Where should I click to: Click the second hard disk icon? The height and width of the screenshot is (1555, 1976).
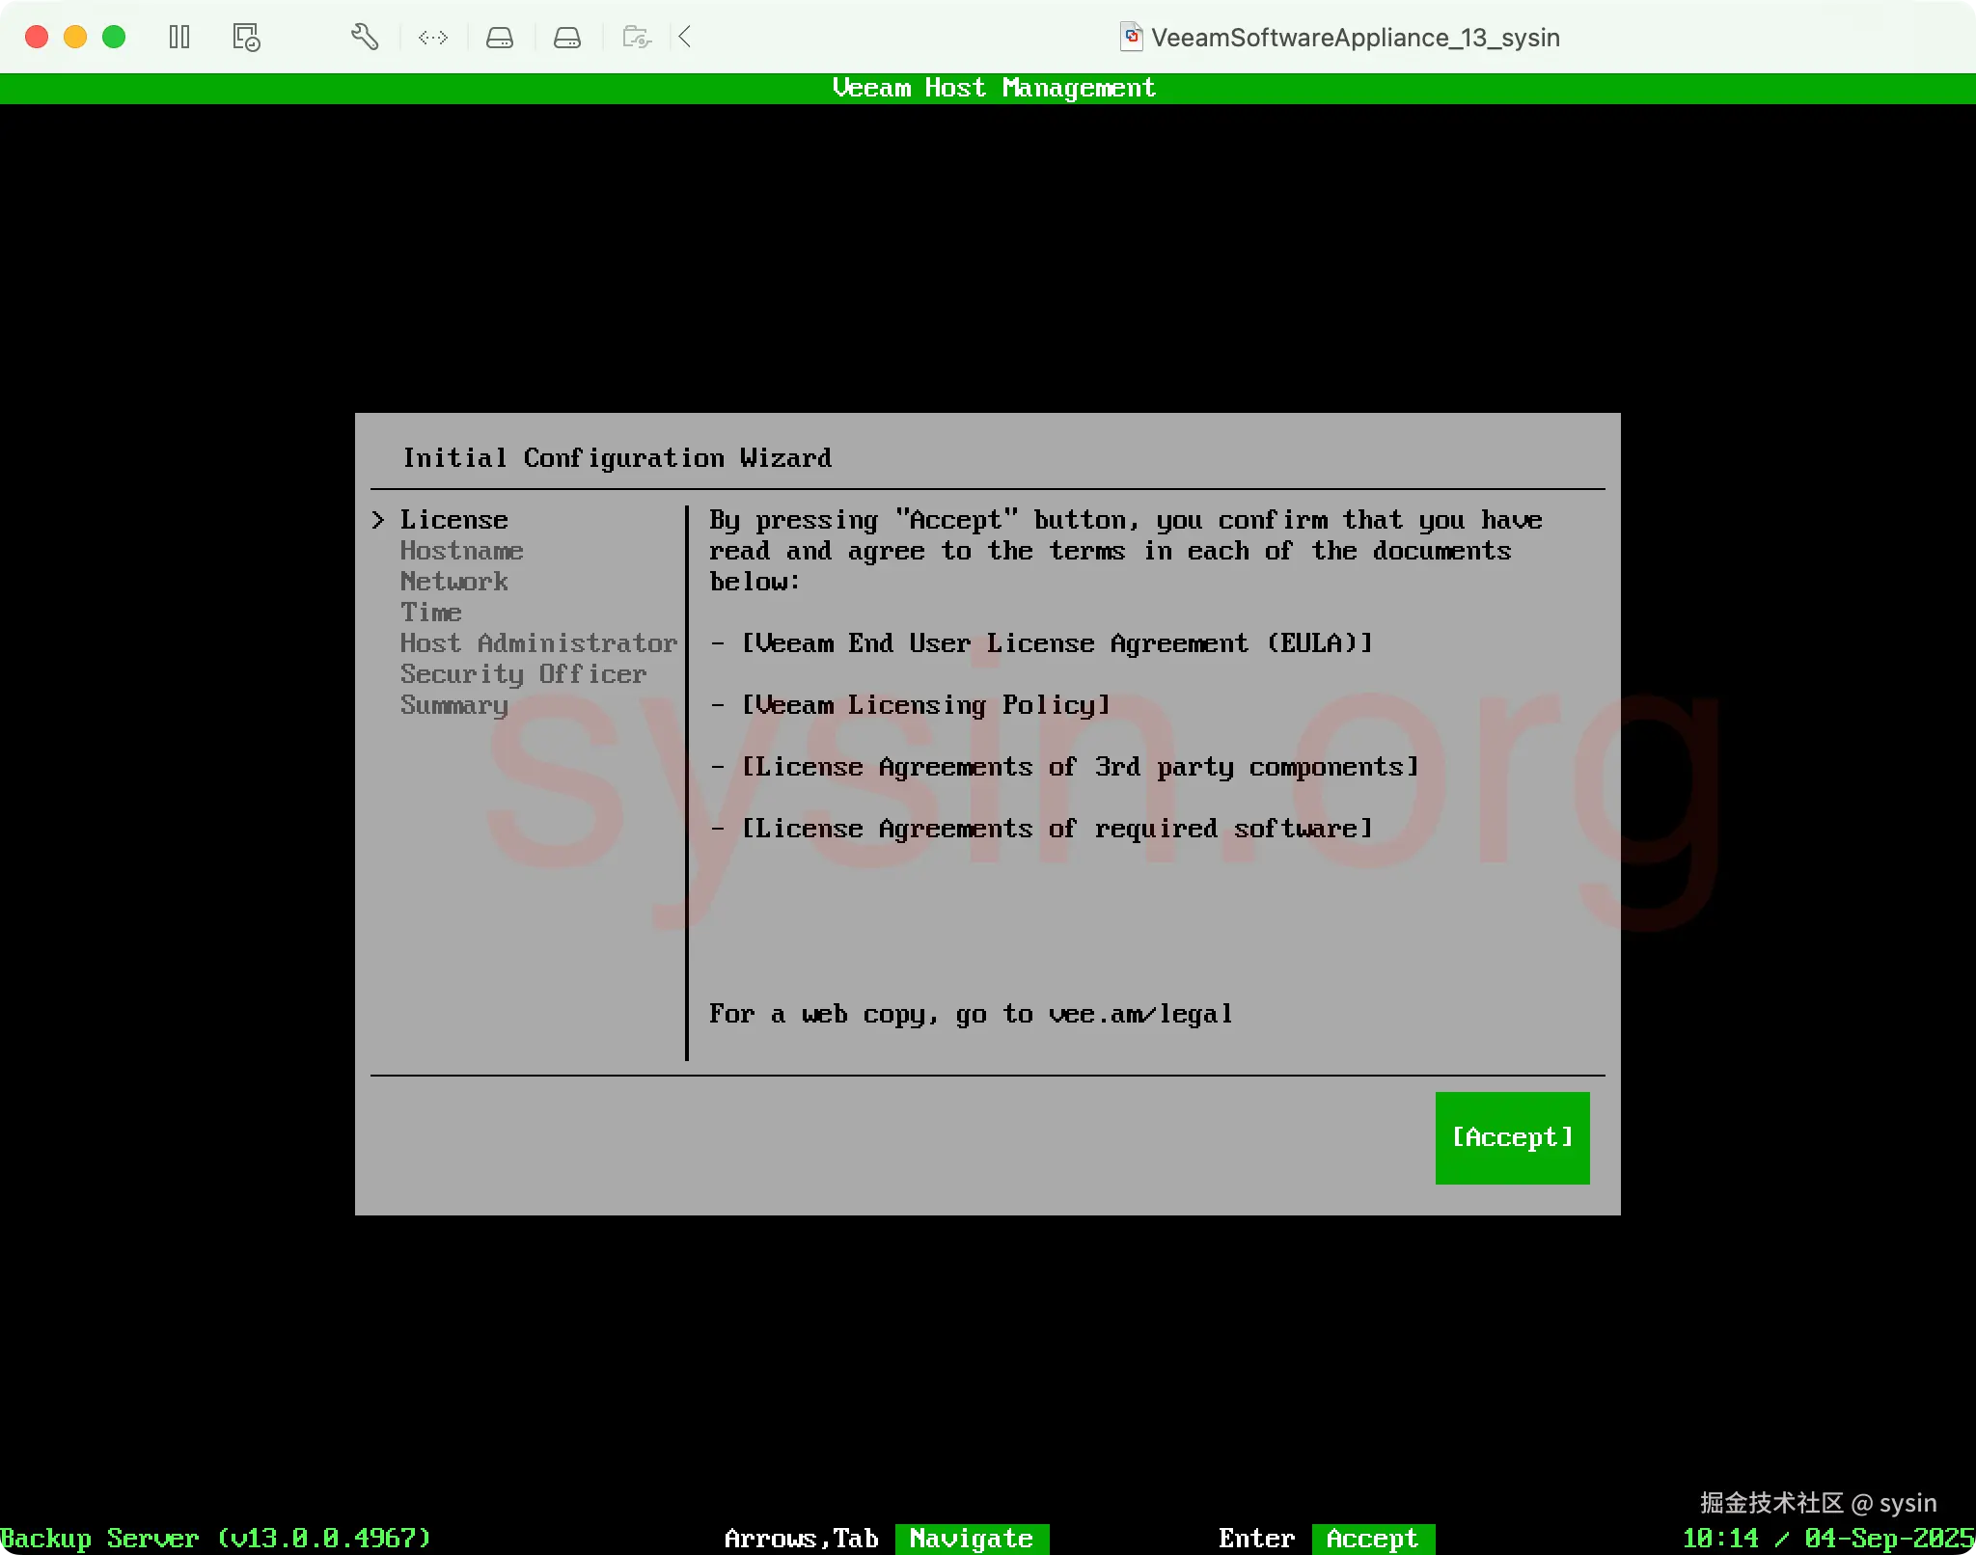[x=566, y=38]
